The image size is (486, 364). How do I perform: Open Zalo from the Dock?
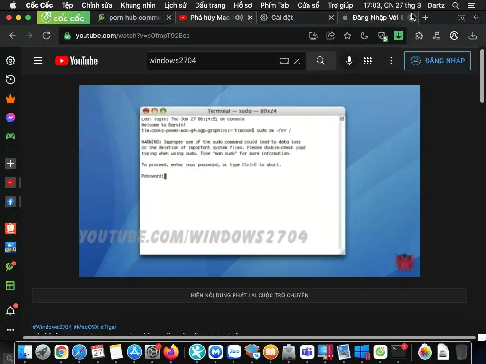234,352
